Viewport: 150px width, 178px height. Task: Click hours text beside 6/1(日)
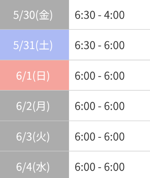[100, 76]
